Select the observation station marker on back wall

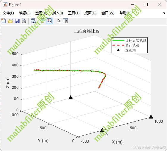[70, 97]
